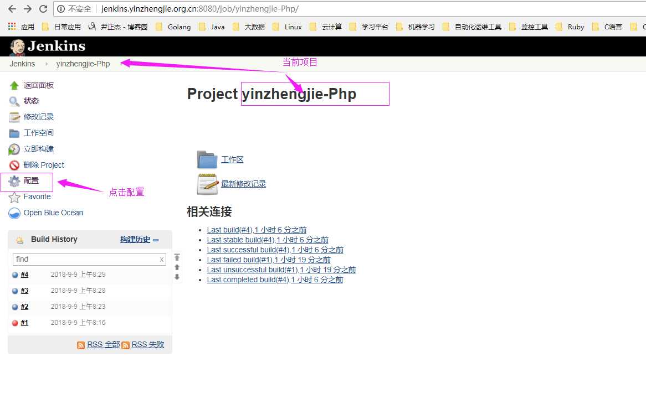
Task: Select Open Blue Ocean in side menu
Action: tap(53, 213)
